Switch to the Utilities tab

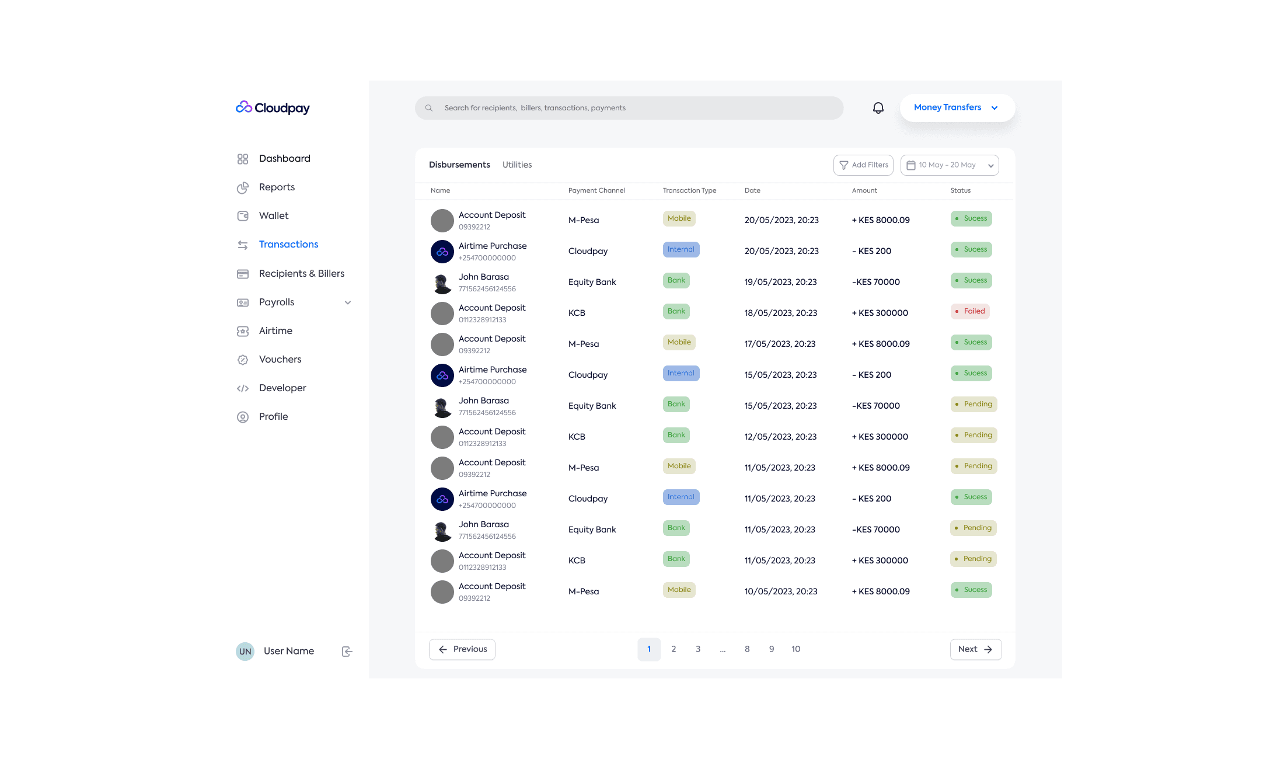[x=517, y=165]
